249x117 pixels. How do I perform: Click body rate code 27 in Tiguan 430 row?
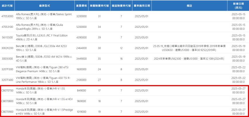click(x=99, y=80)
